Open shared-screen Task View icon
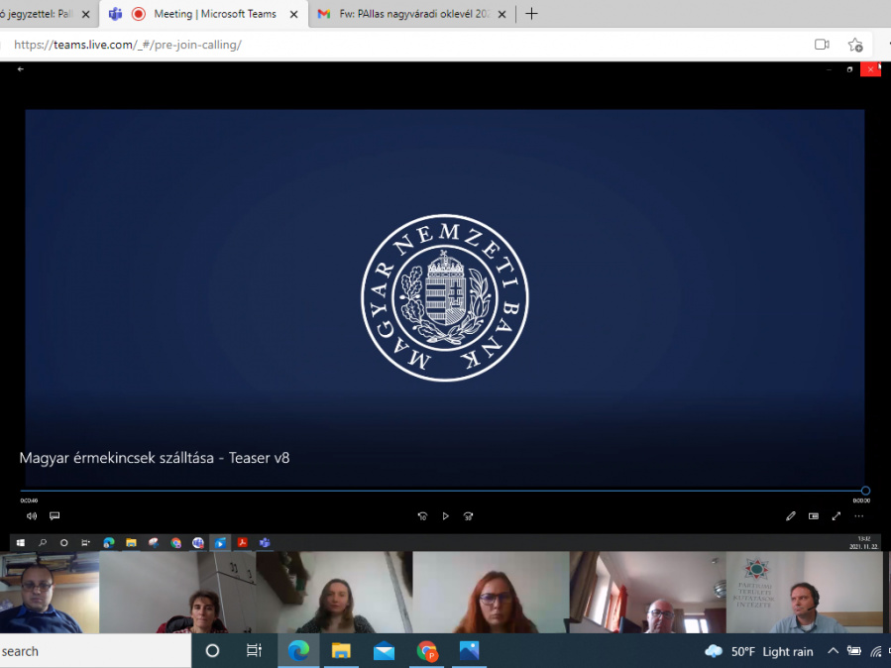 point(86,542)
